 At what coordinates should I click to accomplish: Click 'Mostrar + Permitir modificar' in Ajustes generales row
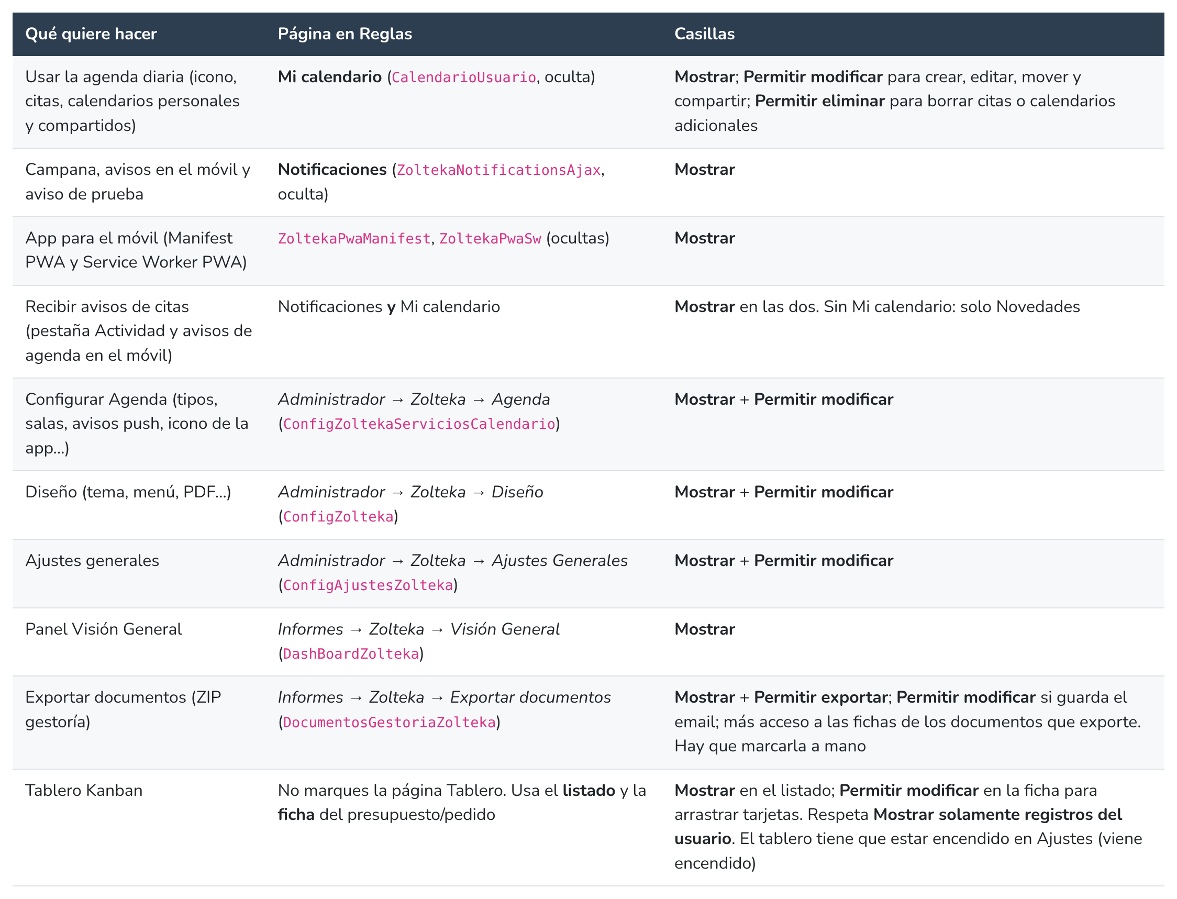tap(783, 560)
